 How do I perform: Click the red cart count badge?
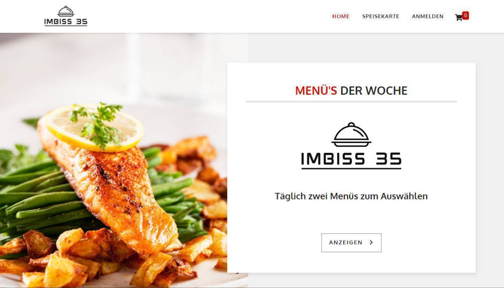click(465, 15)
